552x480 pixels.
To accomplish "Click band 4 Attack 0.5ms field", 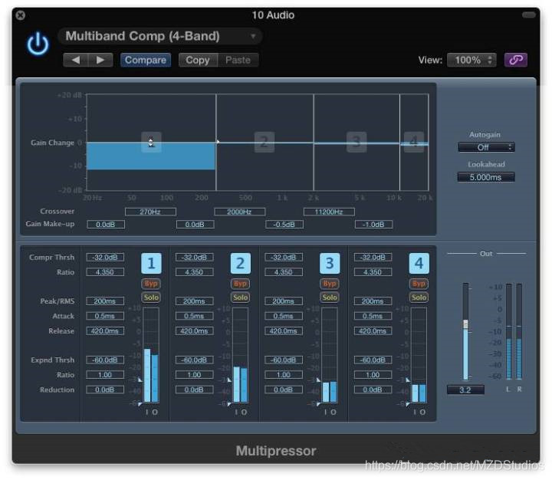I will pyautogui.click(x=373, y=316).
